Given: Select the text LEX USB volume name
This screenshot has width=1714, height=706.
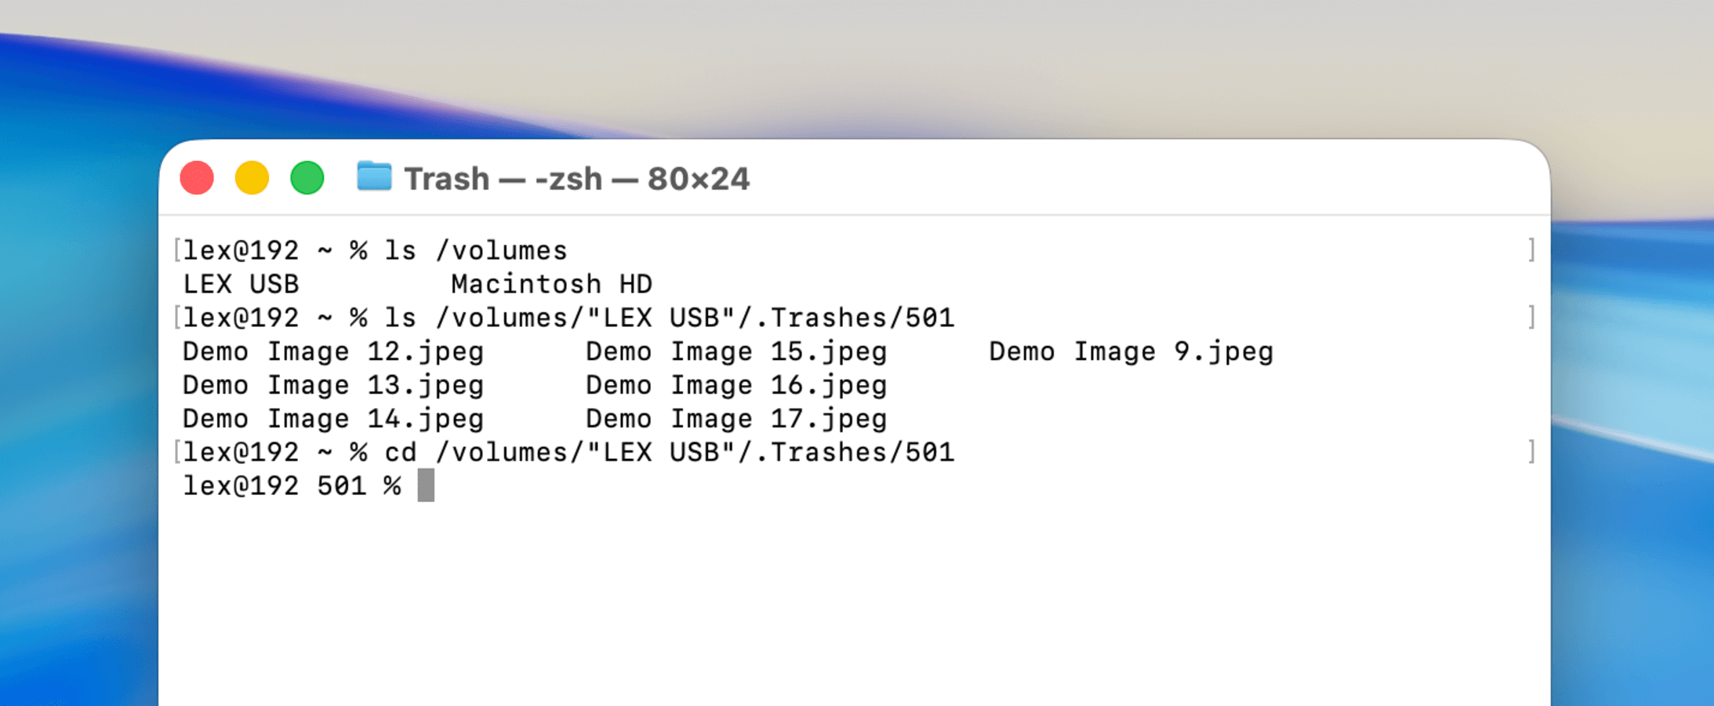Looking at the screenshot, I should point(241,283).
